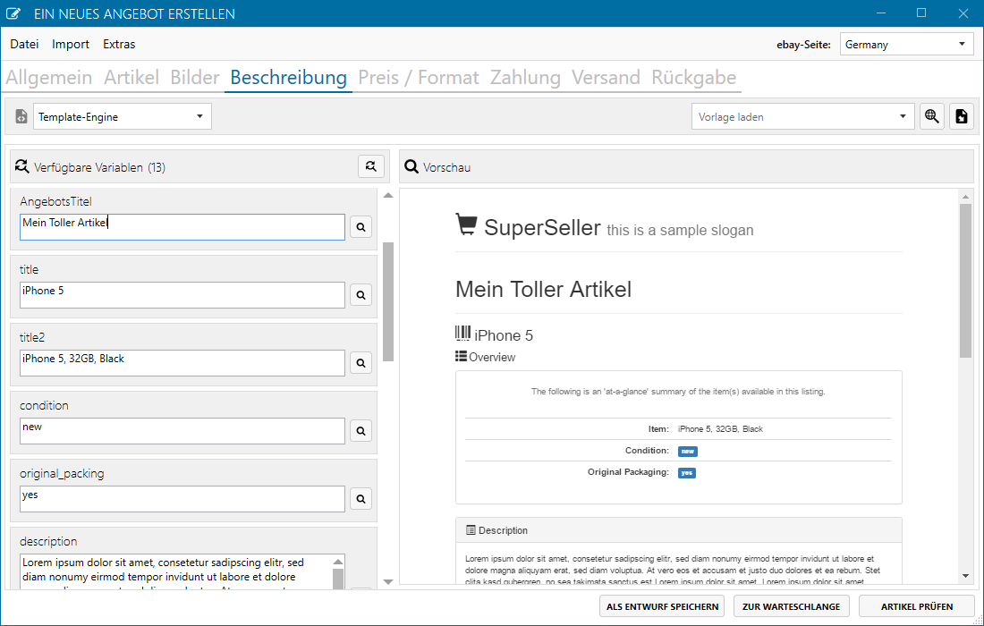The width and height of the screenshot is (984, 626).
Task: Click the variables list scroll-up arrow
Action: (388, 195)
